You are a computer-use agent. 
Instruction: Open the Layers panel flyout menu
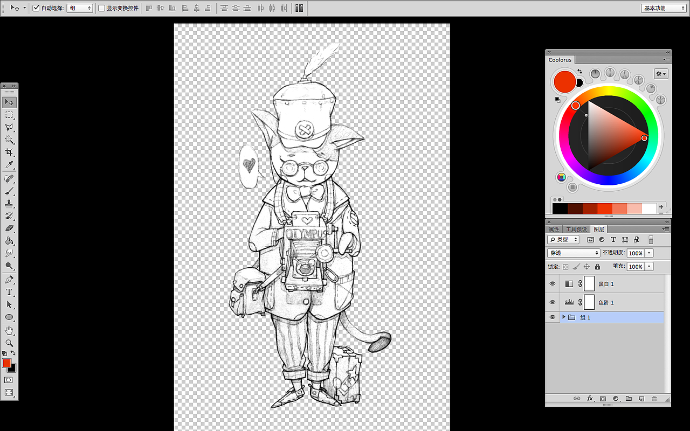[667, 229]
